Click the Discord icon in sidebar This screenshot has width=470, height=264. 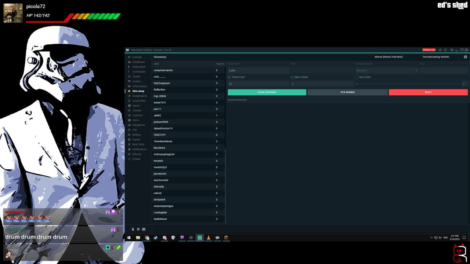(x=129, y=154)
